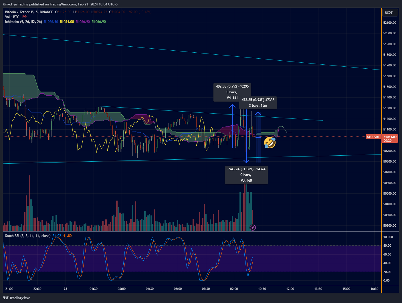Click the 51500.00 price axis label

(x=390, y=87)
